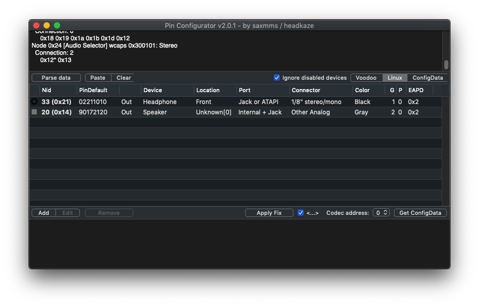Close the Pin Configurator window
Viewport: 479px width, 307px height.
coord(36,25)
